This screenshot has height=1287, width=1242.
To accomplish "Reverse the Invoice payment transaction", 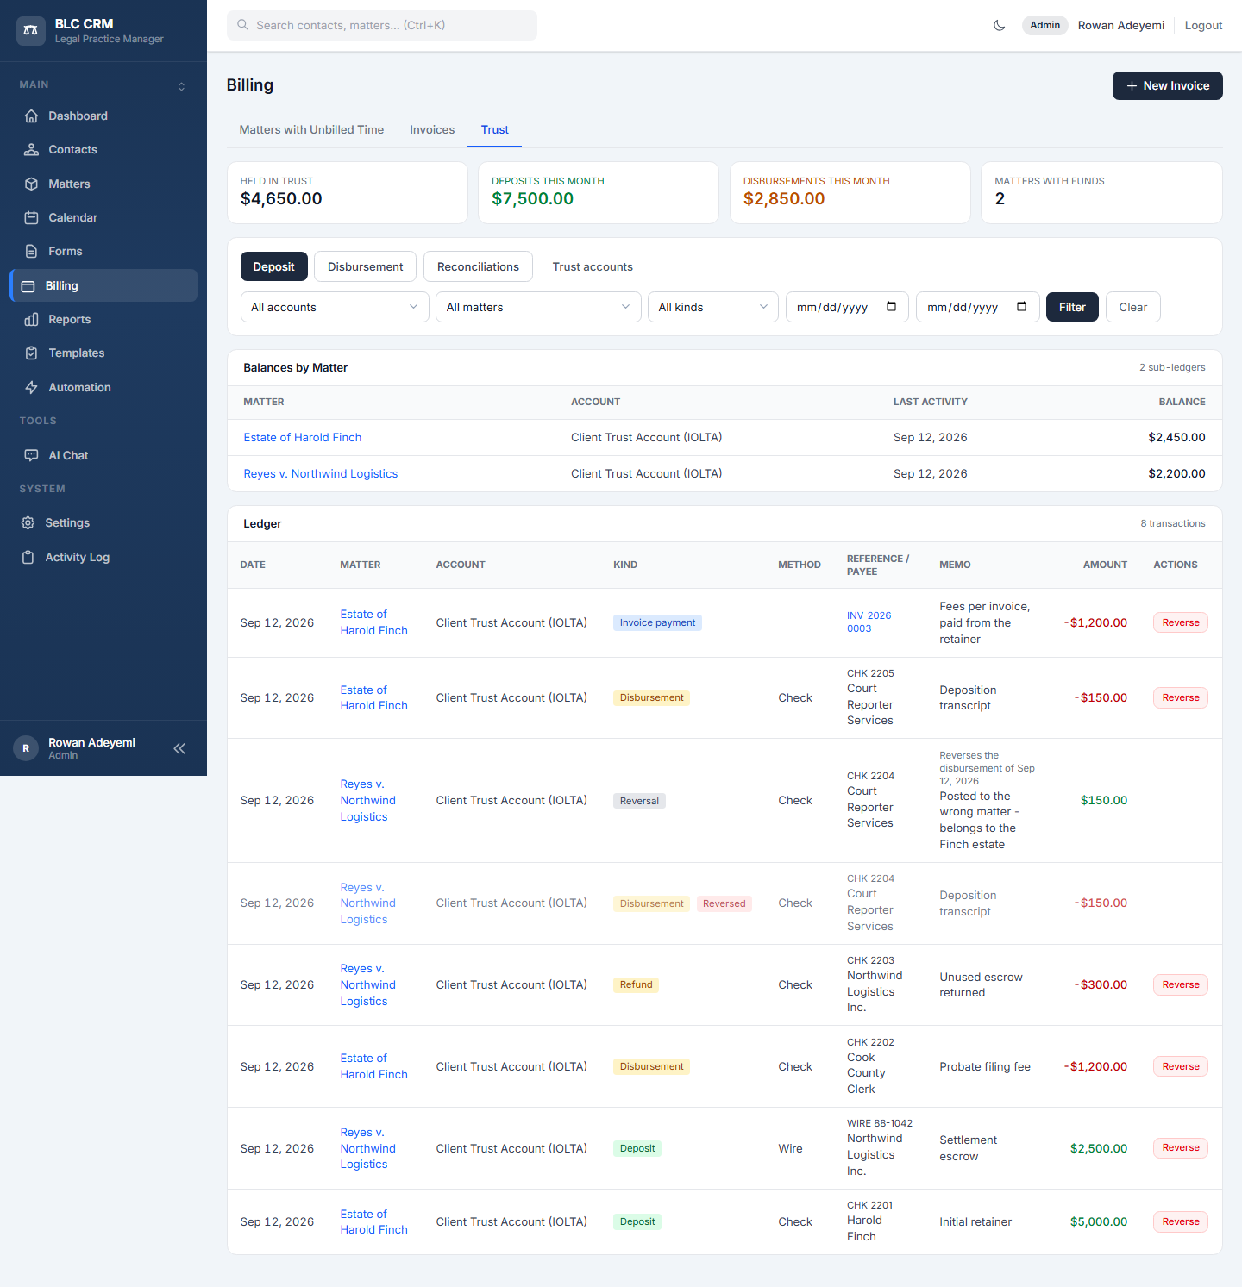I will click(x=1181, y=623).
